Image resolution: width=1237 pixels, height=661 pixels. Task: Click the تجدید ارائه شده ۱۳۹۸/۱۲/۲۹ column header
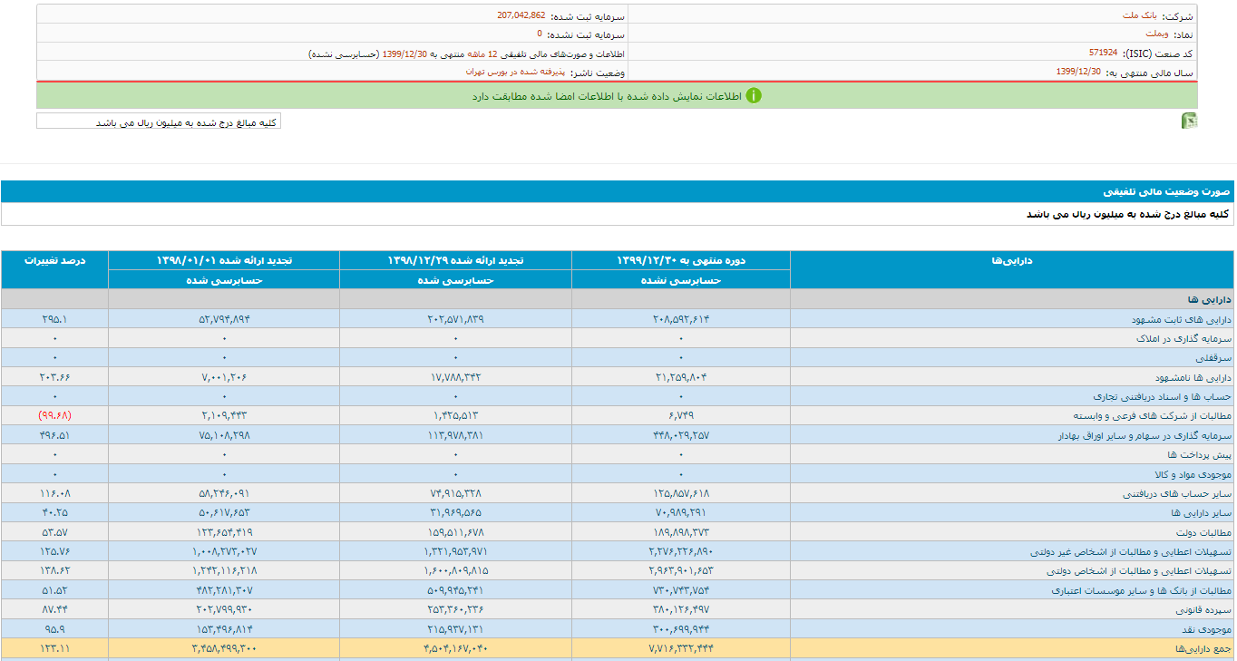pos(455,260)
